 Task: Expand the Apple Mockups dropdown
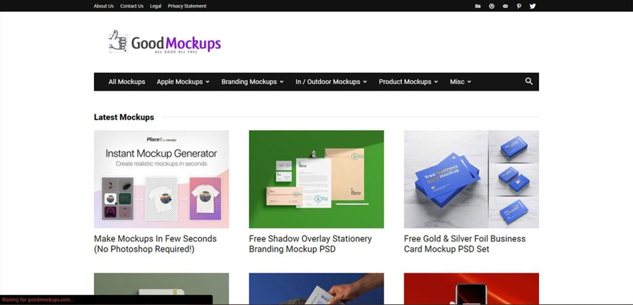click(183, 81)
